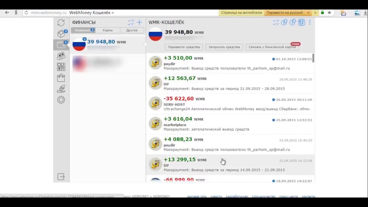Click the page reload icon in address bar
The width and height of the screenshot is (368, 207).
[26, 13]
